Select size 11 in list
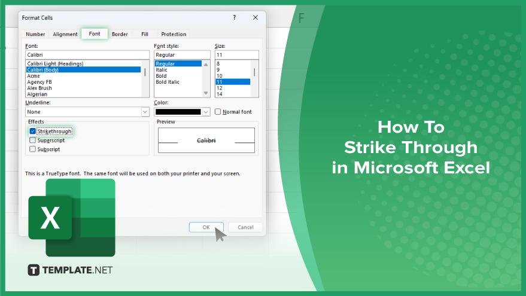The width and height of the screenshot is (526, 296). [x=233, y=82]
